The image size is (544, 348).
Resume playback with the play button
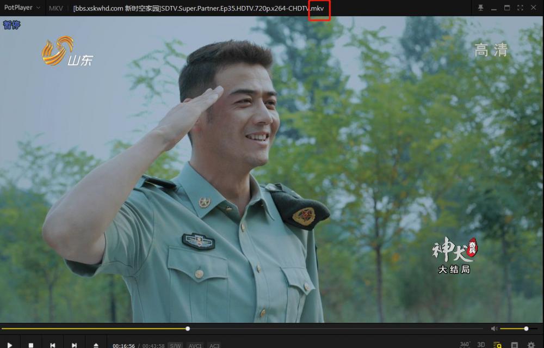click(x=10, y=345)
